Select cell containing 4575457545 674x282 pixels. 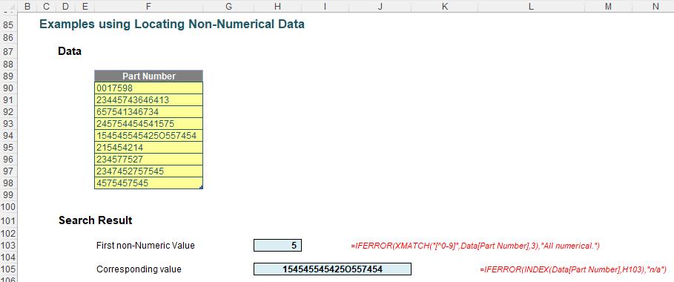point(149,183)
